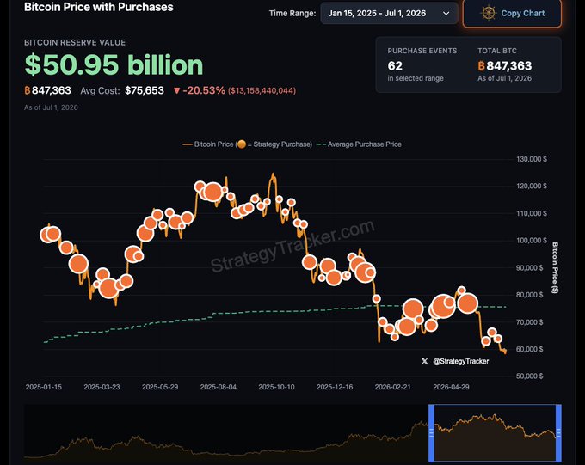The image size is (585, 465).
Task: Open the @StrategyTracker handle link
Action: [461, 361]
